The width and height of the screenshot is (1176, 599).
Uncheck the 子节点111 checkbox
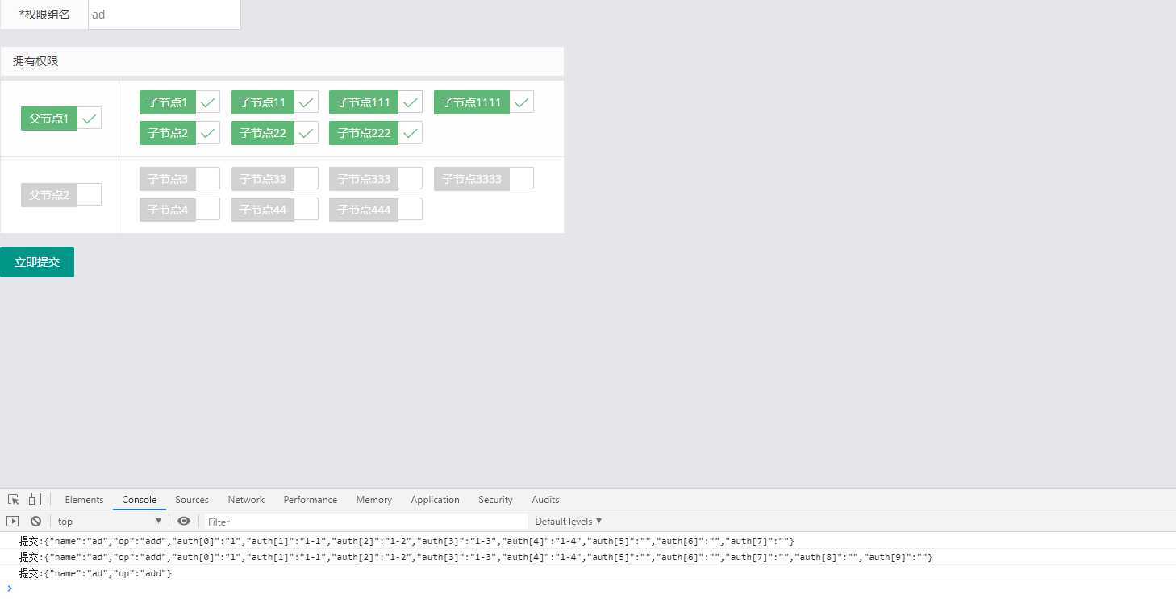(376, 102)
